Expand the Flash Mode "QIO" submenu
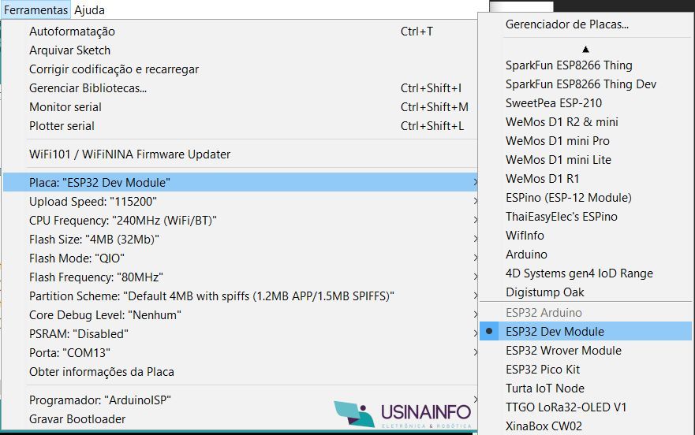 [x=240, y=258]
